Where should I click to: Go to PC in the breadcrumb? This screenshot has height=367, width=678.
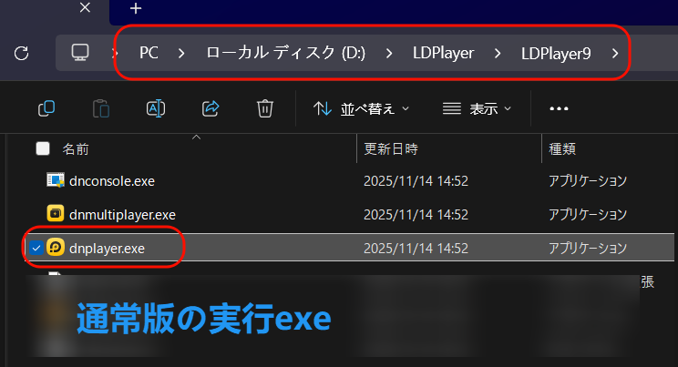pos(149,53)
